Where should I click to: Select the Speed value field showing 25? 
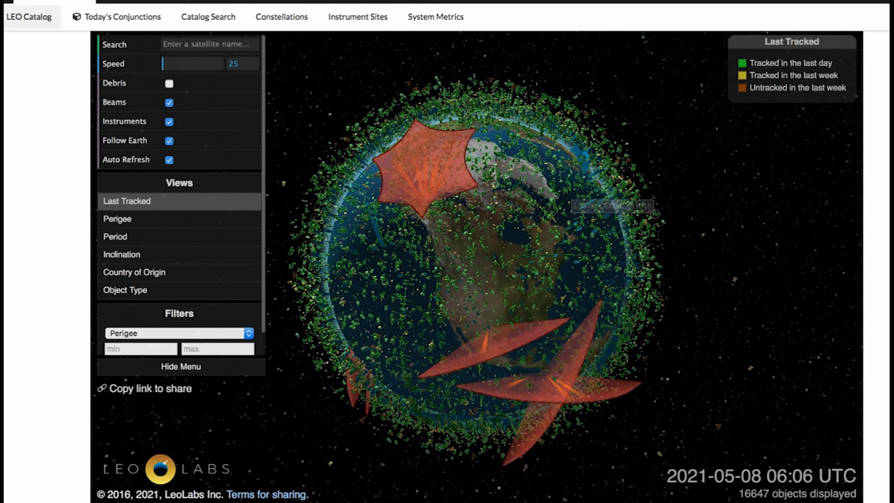coord(243,64)
